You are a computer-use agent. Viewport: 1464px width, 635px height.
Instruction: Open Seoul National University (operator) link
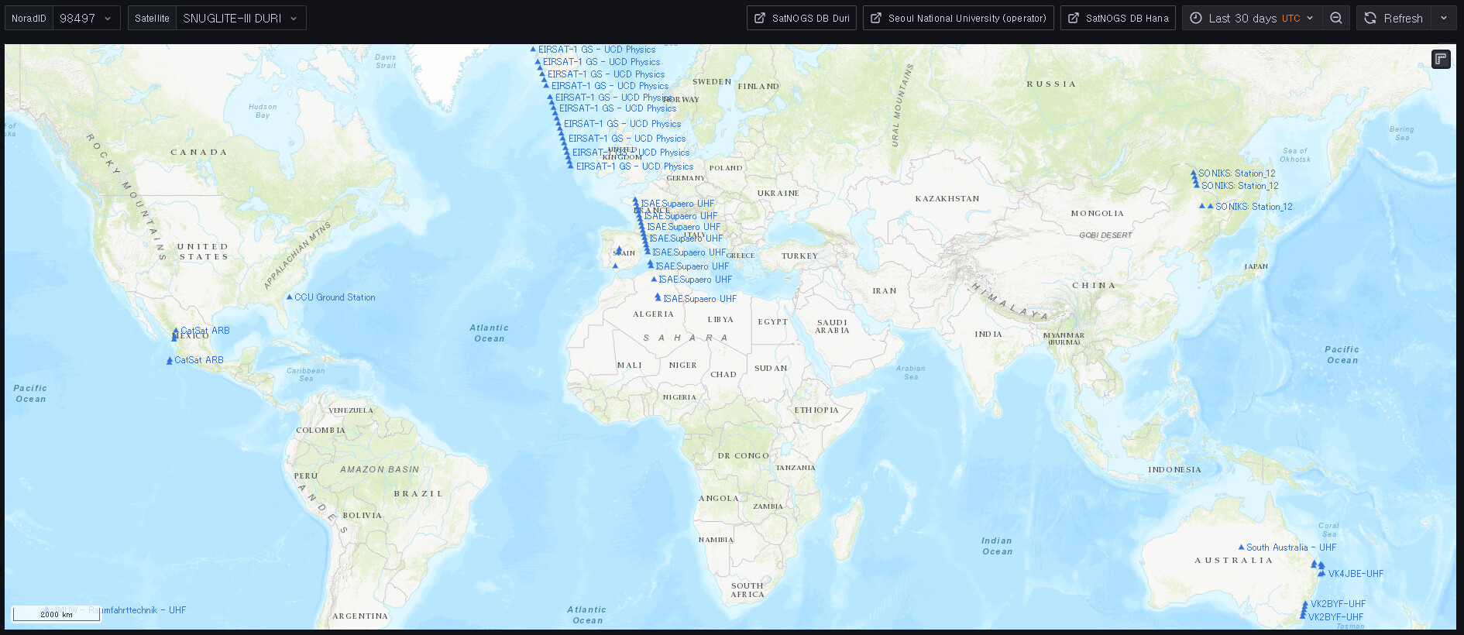[958, 18]
